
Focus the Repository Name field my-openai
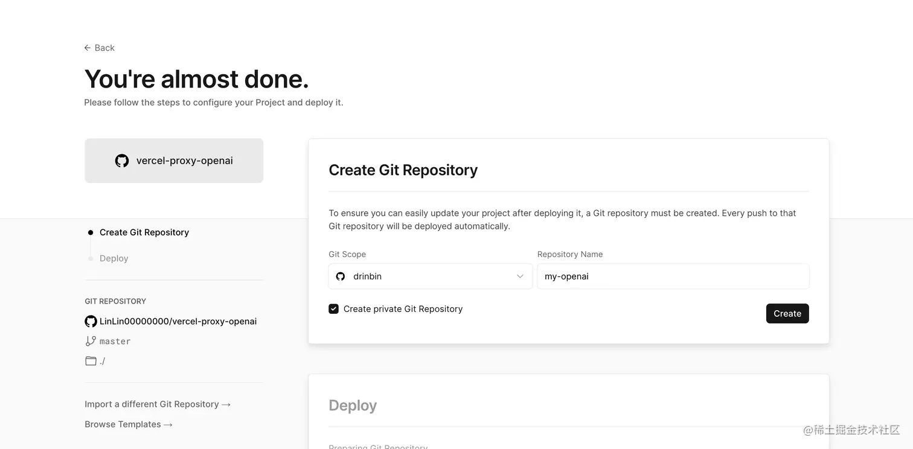[673, 276]
